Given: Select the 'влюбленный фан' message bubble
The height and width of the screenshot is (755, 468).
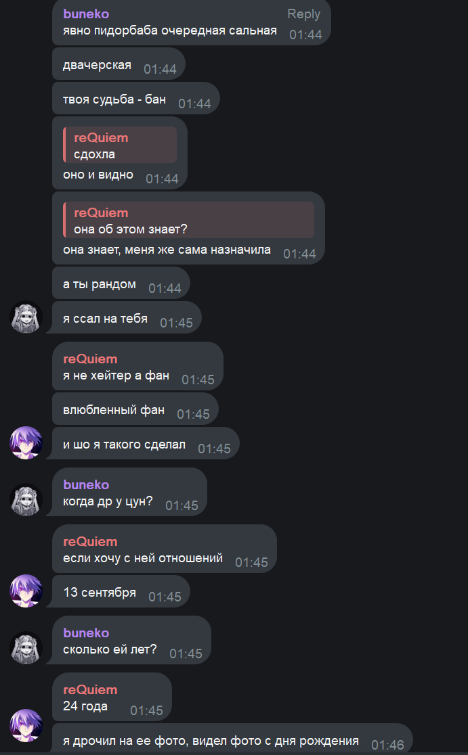Looking at the screenshot, I should point(135,409).
